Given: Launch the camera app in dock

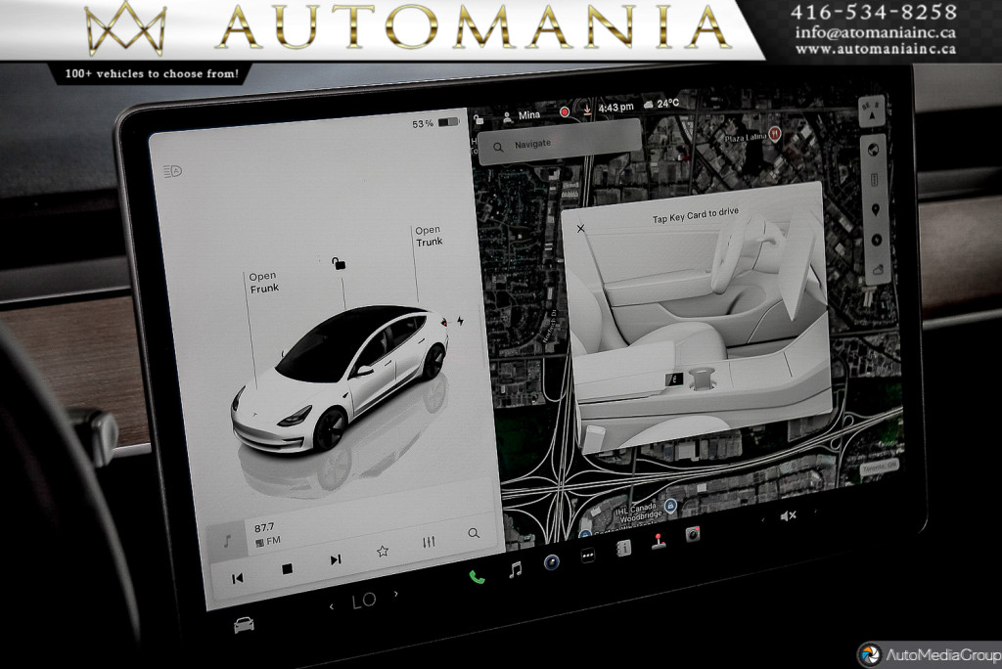Looking at the screenshot, I should pyautogui.click(x=552, y=562).
